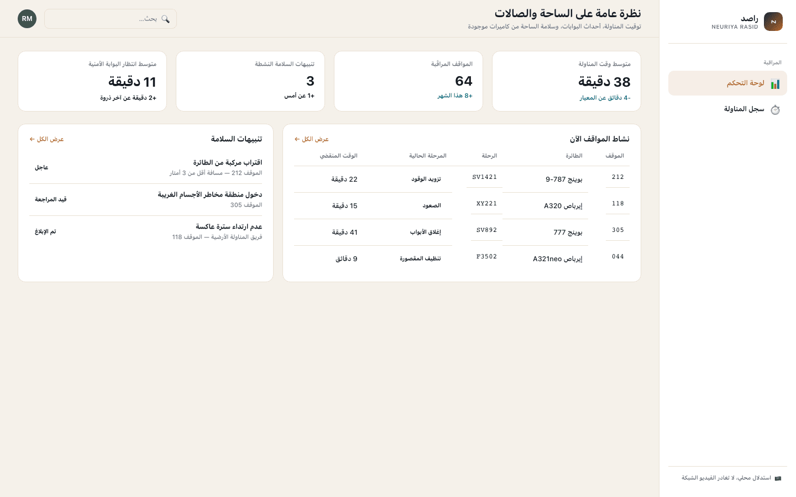Focus the بحث search field

tap(111, 19)
